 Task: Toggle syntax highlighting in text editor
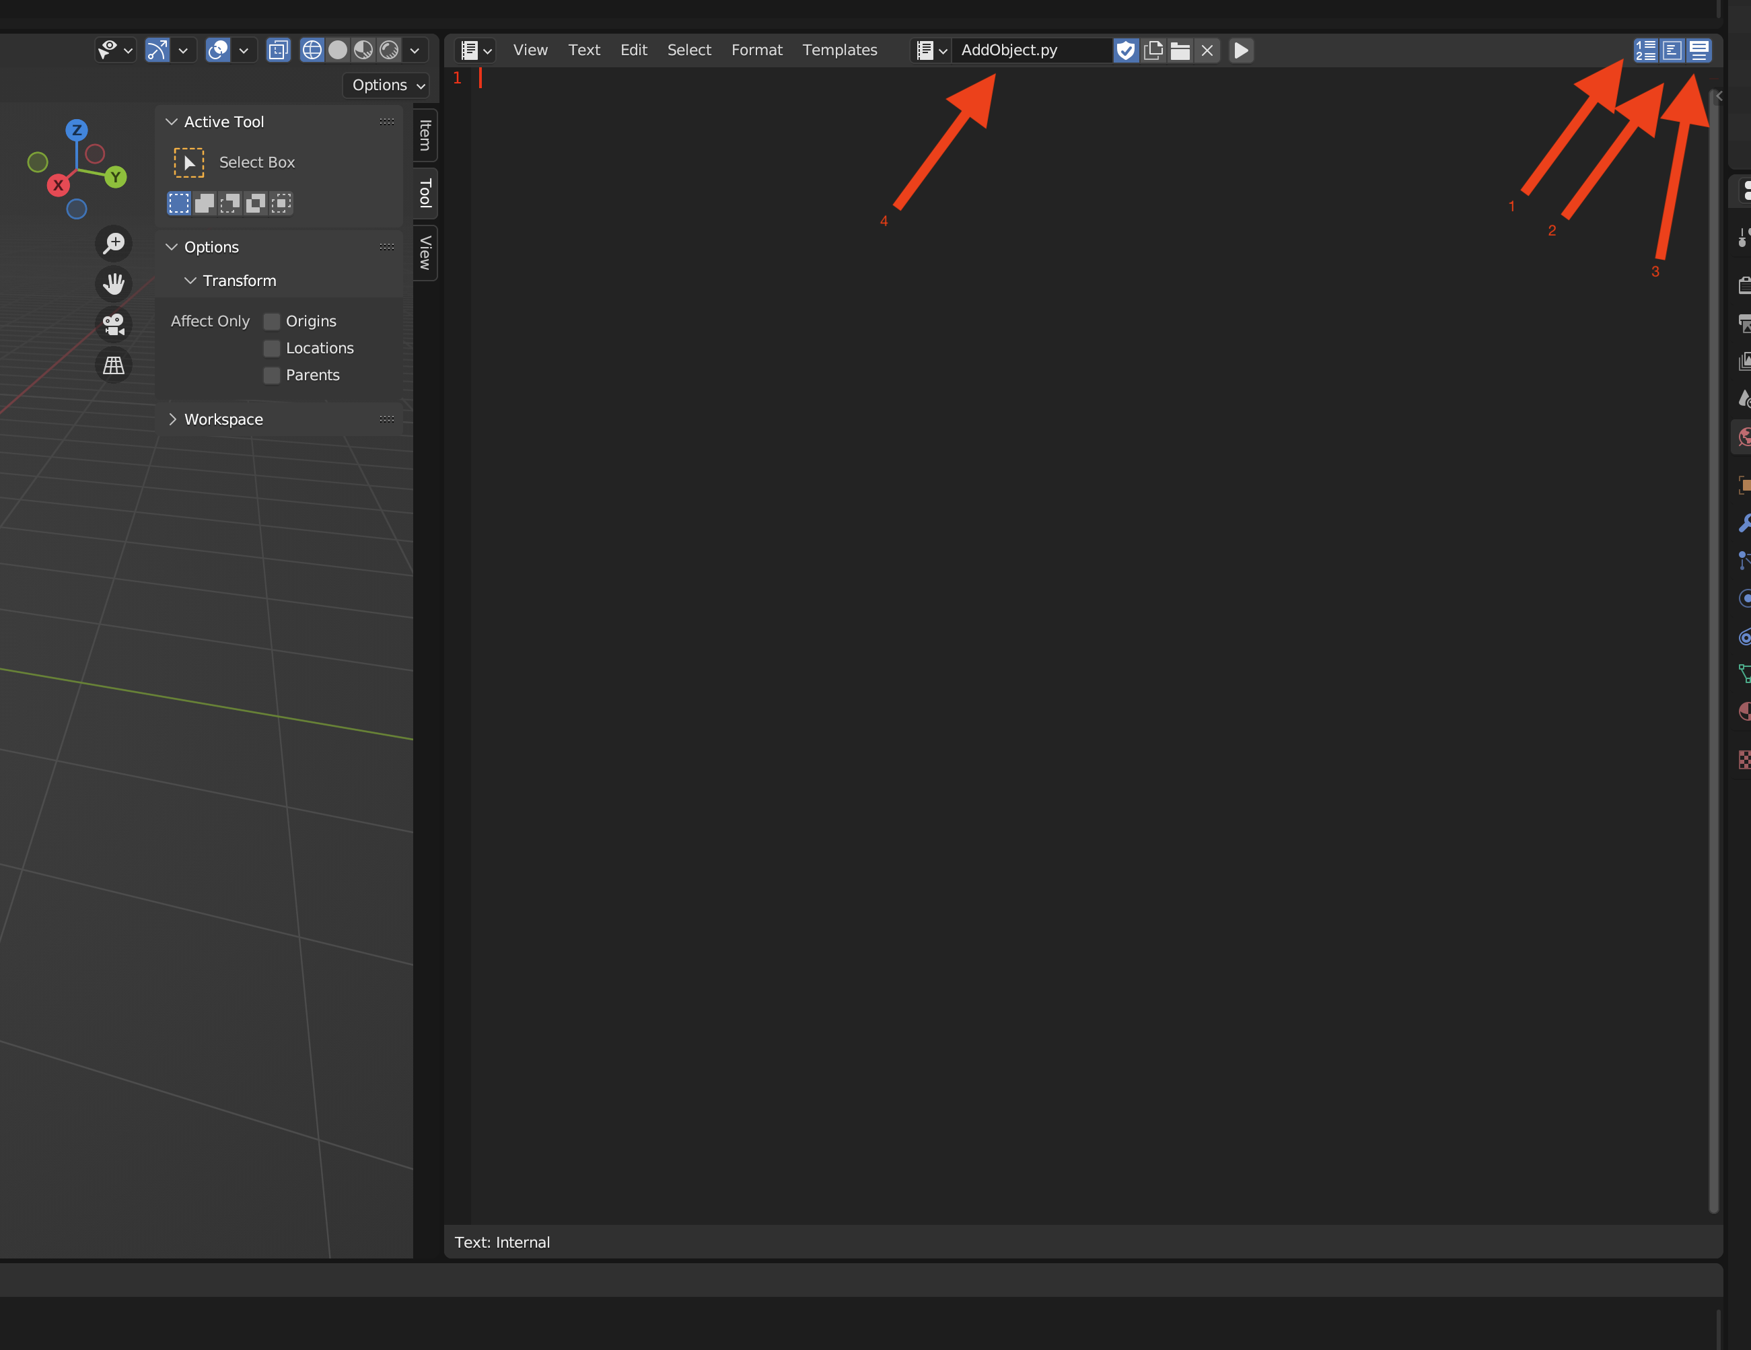point(1698,50)
